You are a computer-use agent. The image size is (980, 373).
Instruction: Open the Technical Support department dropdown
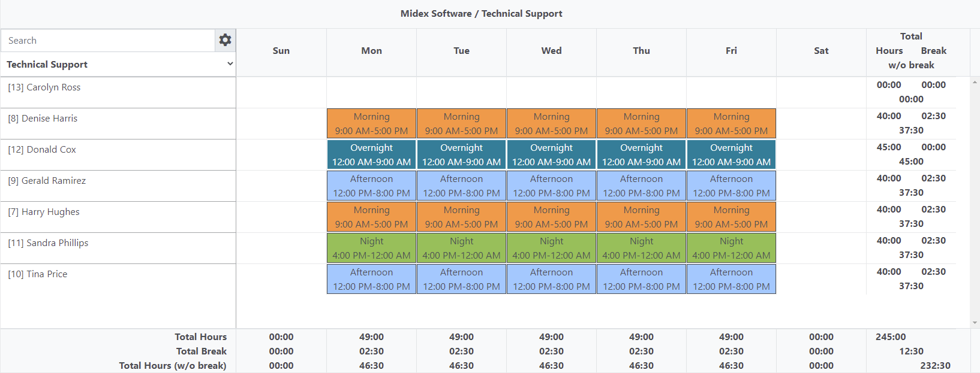(118, 64)
